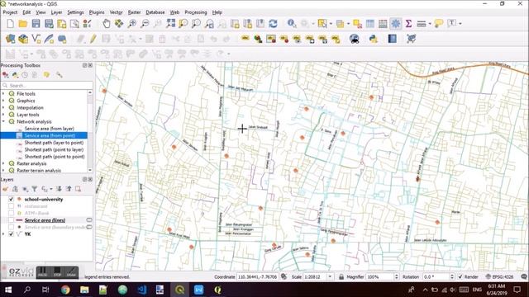
Task: Click Zoom to Selection icon
Action: [183, 24]
